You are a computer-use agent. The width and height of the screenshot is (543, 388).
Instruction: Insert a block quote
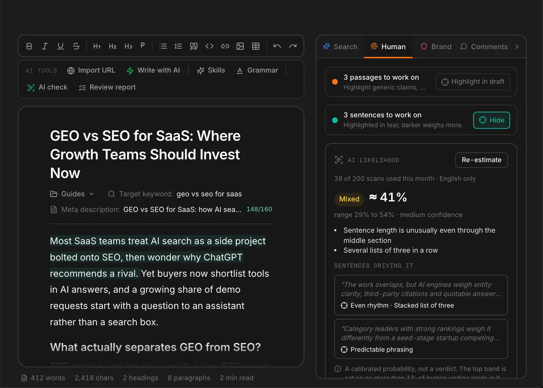coord(194,46)
